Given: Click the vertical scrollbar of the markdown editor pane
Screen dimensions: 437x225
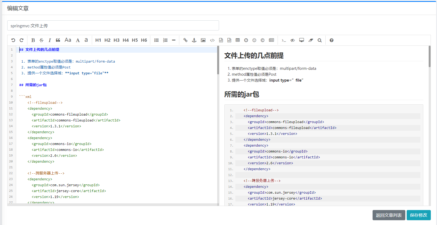Looking at the screenshot, I should pyautogui.click(x=218, y=60).
